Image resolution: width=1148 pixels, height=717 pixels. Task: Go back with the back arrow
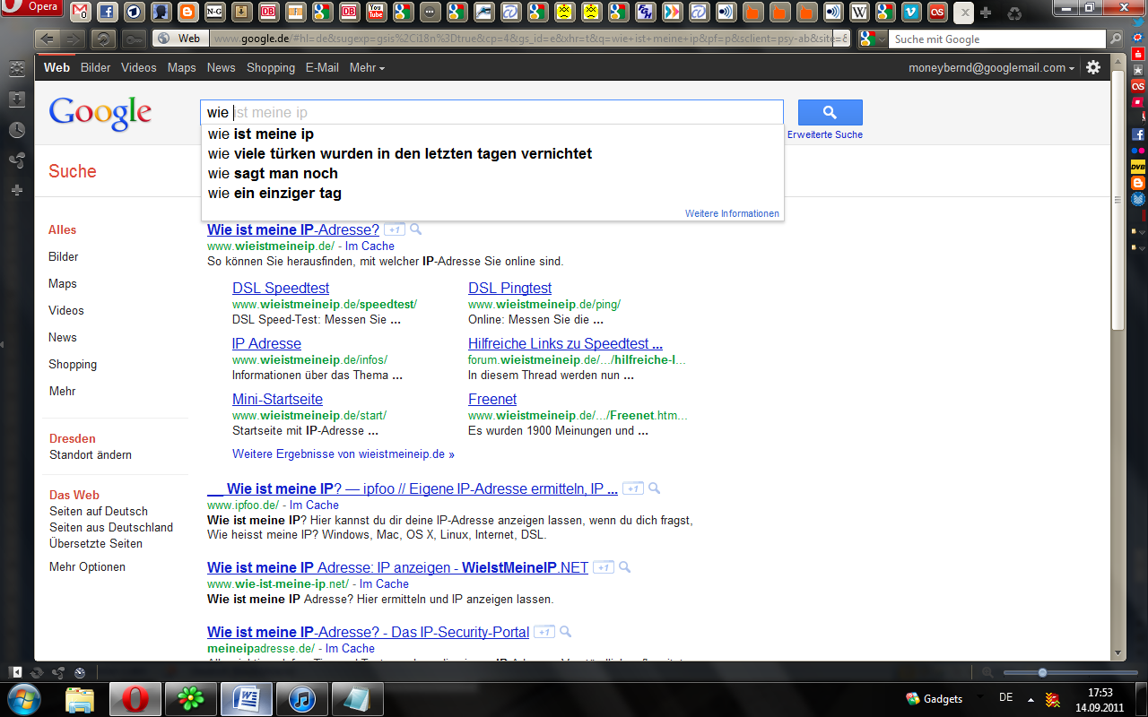[x=47, y=39]
